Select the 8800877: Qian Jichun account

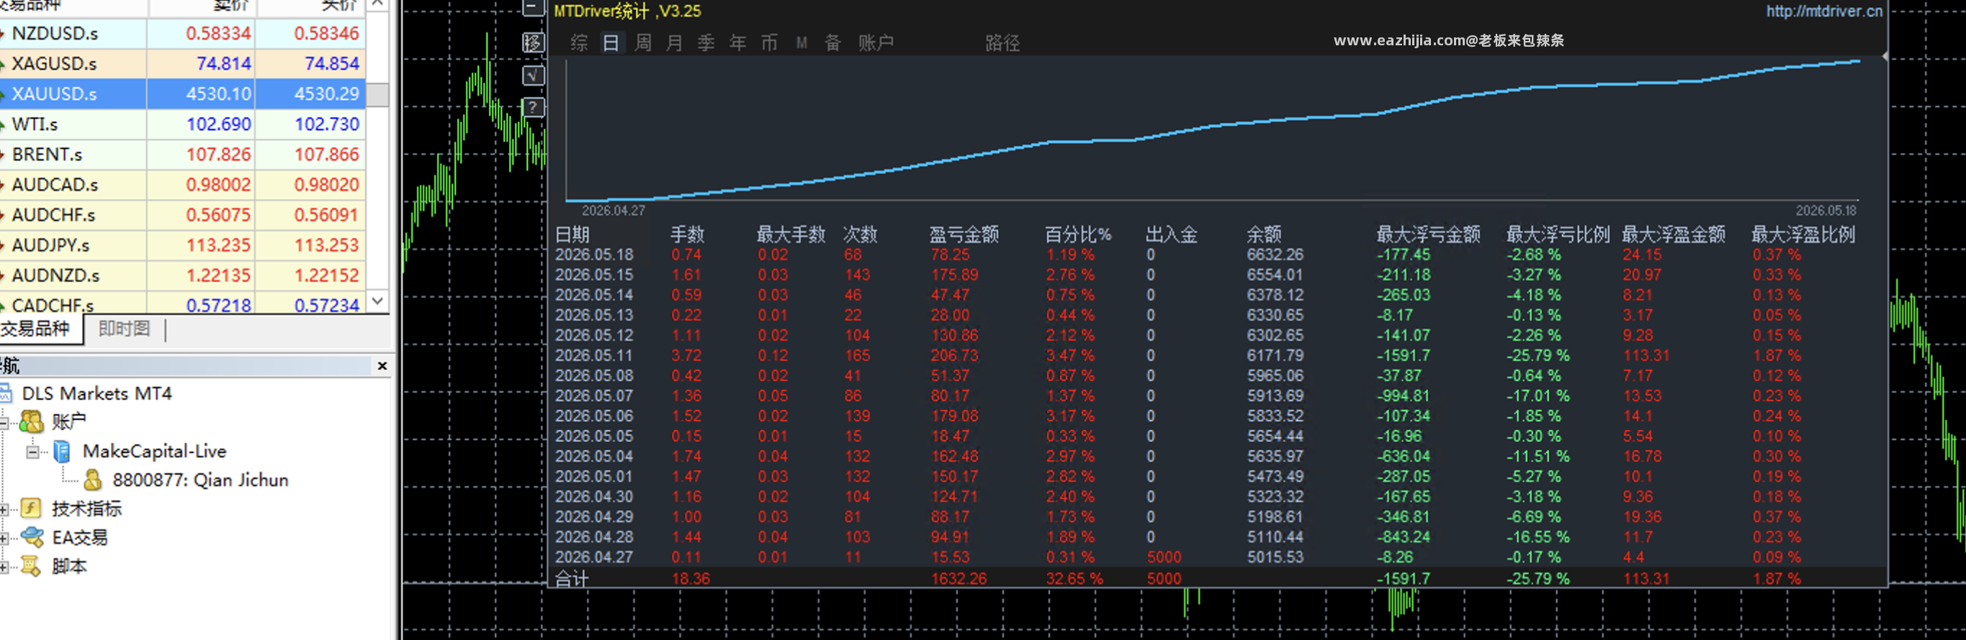pos(201,480)
